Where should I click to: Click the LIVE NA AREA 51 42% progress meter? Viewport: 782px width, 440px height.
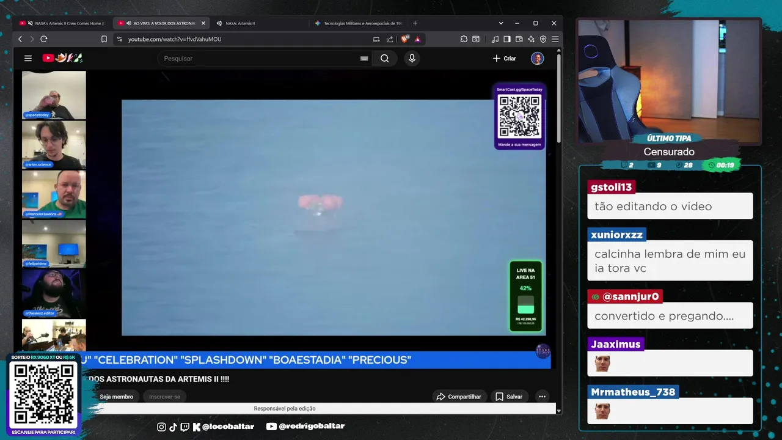tap(525, 296)
